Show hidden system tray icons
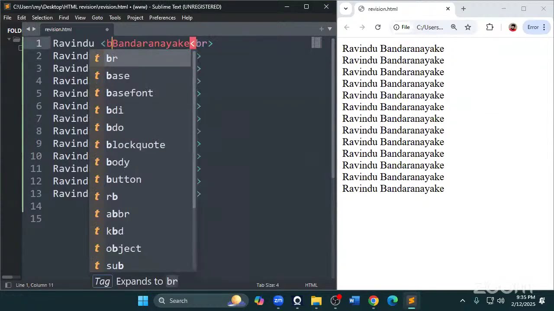 point(462,301)
